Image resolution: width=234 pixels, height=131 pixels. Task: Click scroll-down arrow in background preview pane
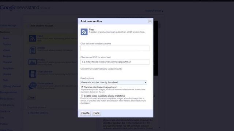click(x=159, y=127)
